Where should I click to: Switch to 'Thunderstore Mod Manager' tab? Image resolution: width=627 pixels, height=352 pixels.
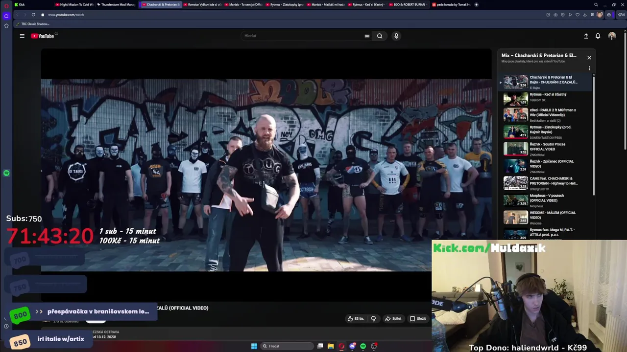116,4
